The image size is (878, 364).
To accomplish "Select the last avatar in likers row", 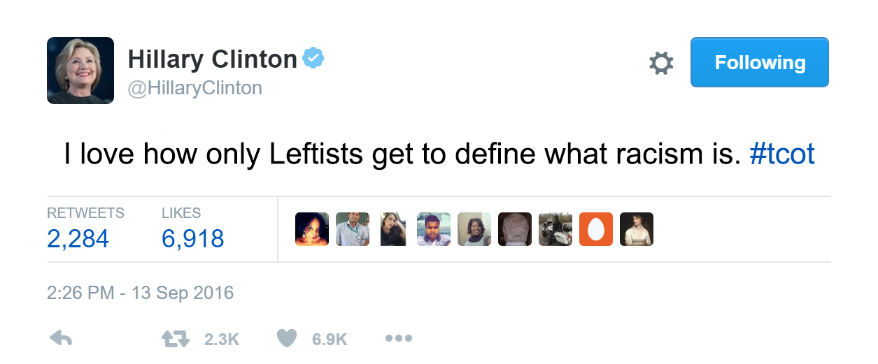I will [x=637, y=229].
